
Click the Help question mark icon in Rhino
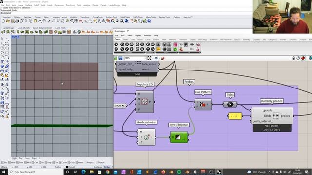tap(149, 21)
